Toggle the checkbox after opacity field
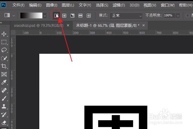The width and height of the screenshot is (193, 129). (187, 16)
